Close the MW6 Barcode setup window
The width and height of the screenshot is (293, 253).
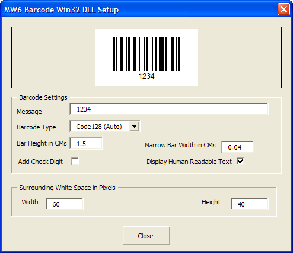[284, 9]
